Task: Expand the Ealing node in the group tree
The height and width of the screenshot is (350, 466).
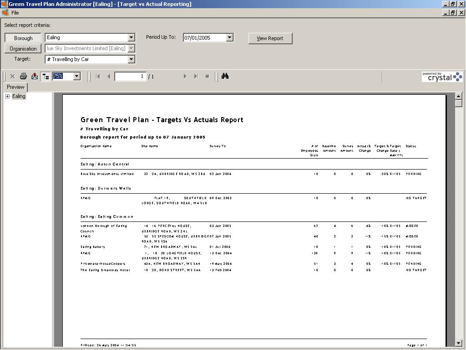Action: tap(7, 97)
